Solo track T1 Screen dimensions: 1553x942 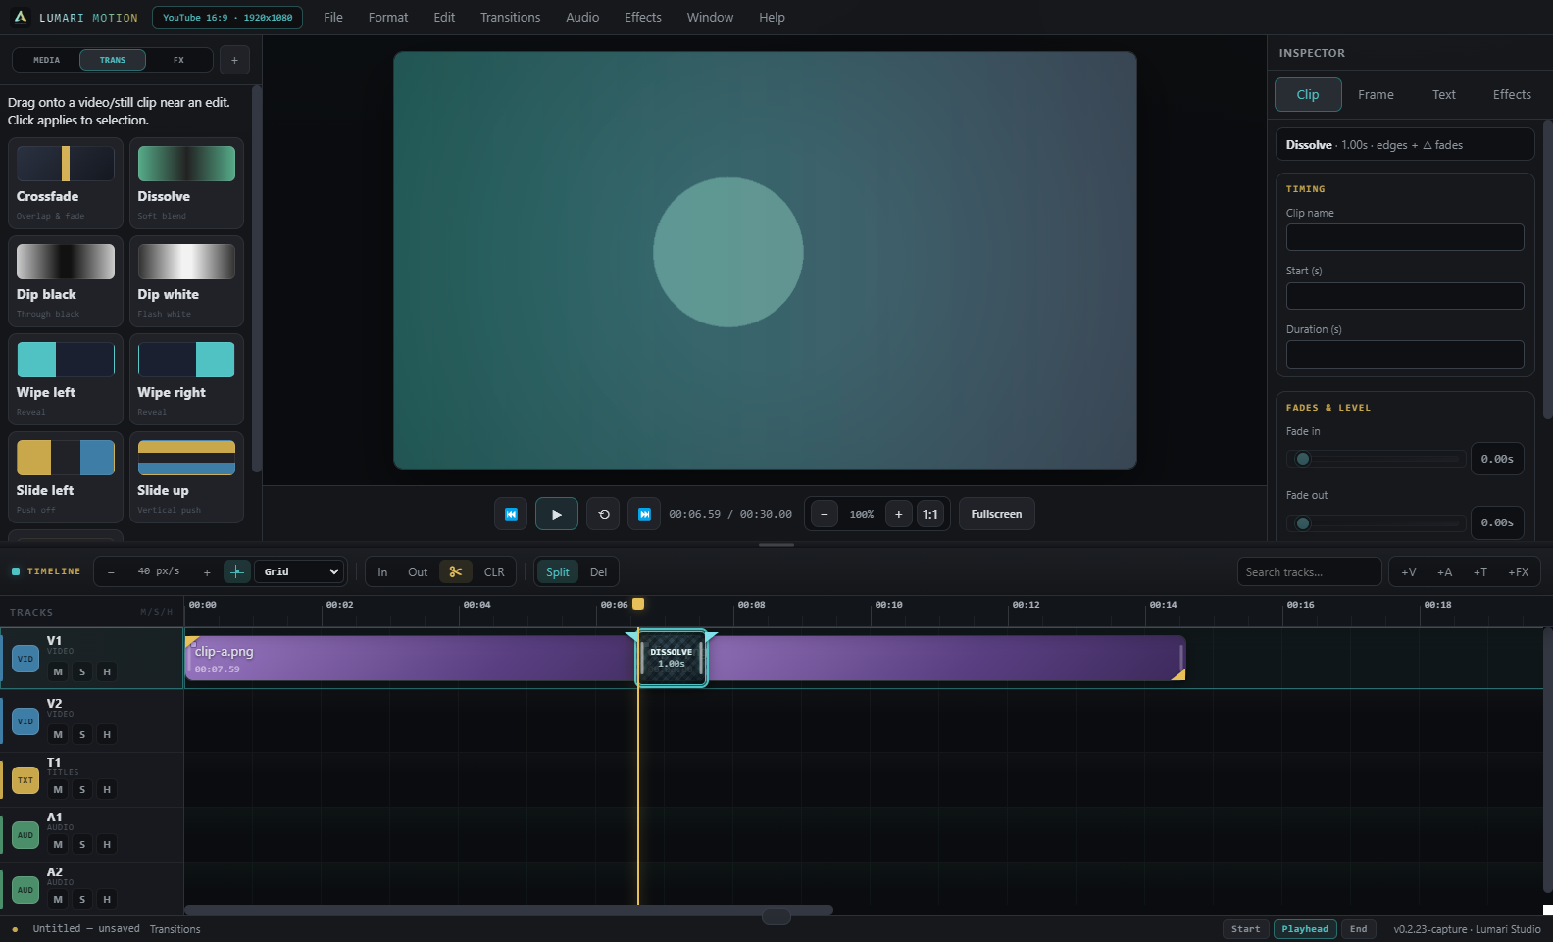82,790
